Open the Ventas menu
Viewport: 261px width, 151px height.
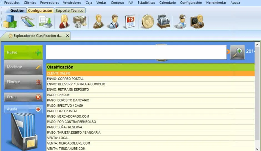tap(101, 3)
